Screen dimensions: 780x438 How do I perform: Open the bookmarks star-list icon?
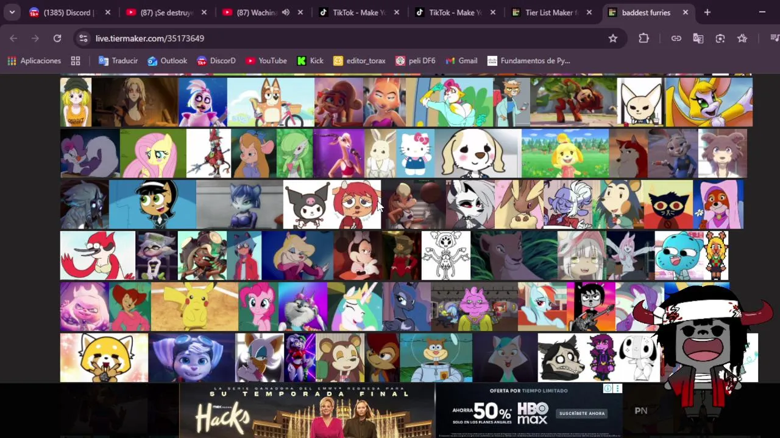point(742,38)
